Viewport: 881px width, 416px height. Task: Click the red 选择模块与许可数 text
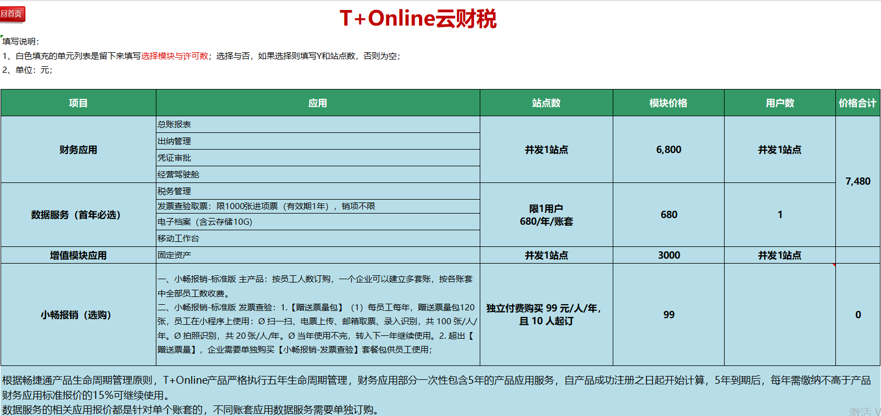point(175,56)
